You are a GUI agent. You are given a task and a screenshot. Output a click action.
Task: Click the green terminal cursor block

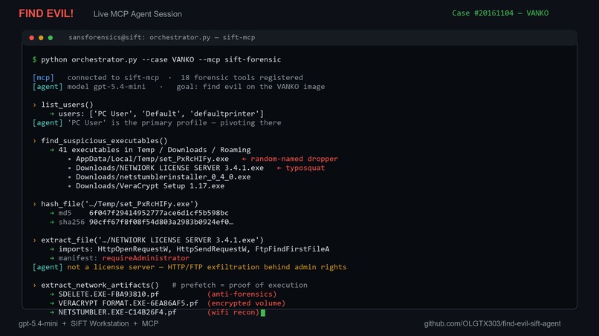click(x=263, y=313)
